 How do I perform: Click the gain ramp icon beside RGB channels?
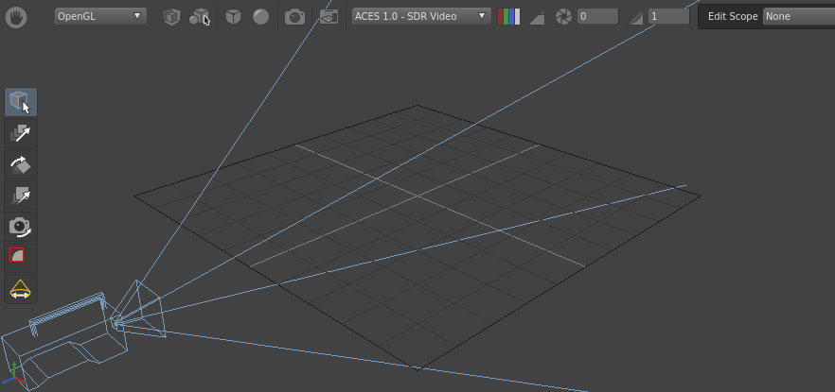point(536,17)
